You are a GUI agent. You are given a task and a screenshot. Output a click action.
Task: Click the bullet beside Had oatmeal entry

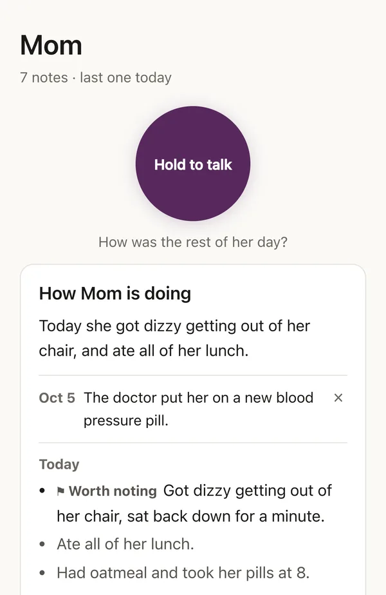[x=42, y=573]
